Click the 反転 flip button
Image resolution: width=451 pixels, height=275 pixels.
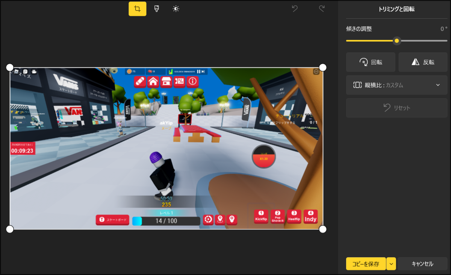pyautogui.click(x=423, y=62)
